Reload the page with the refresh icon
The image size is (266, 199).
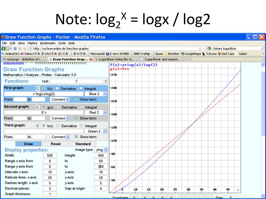pos(15,48)
